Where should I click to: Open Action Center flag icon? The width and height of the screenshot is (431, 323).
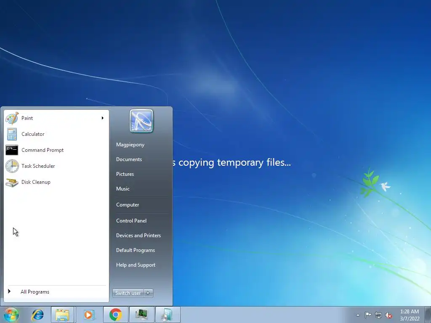click(368, 315)
